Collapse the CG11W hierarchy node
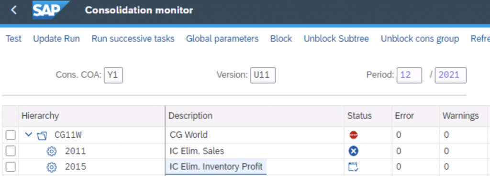Image resolution: width=490 pixels, height=176 pixels. (x=28, y=135)
